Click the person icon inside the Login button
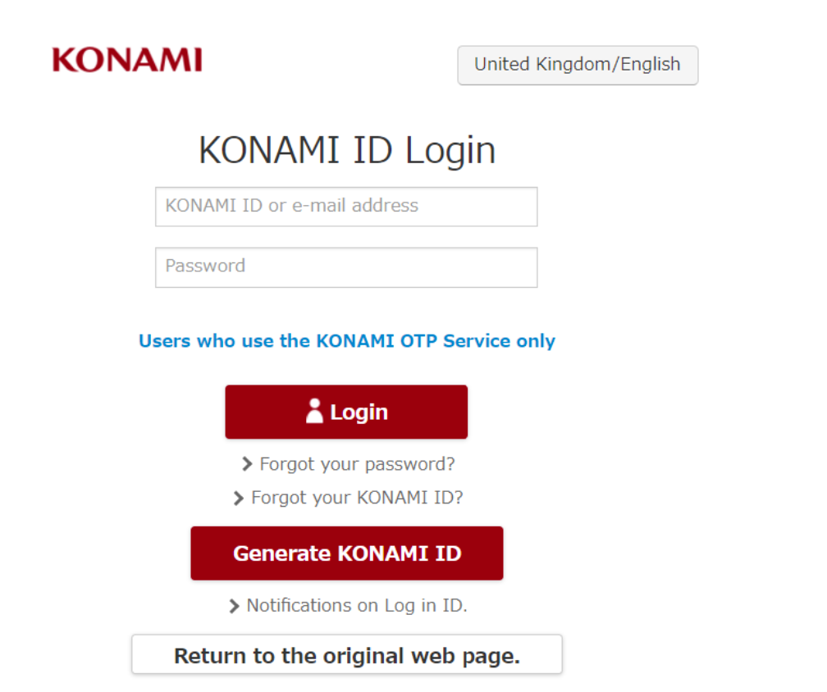The height and width of the screenshot is (692, 827). (x=315, y=411)
